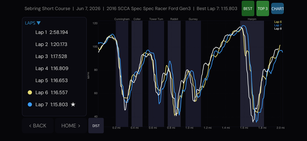Viewport: 307px width, 141px height.
Task: Click the Jun 7, 2026 date text
Action: click(x=88, y=8)
